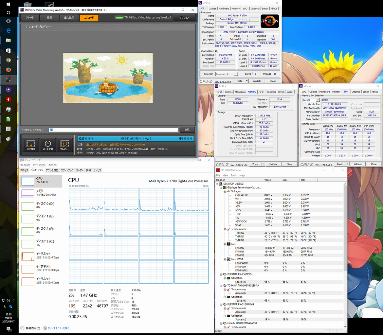Click Validate in the CPU-Z CPU window
383x335 pixels.
click(x=257, y=81)
